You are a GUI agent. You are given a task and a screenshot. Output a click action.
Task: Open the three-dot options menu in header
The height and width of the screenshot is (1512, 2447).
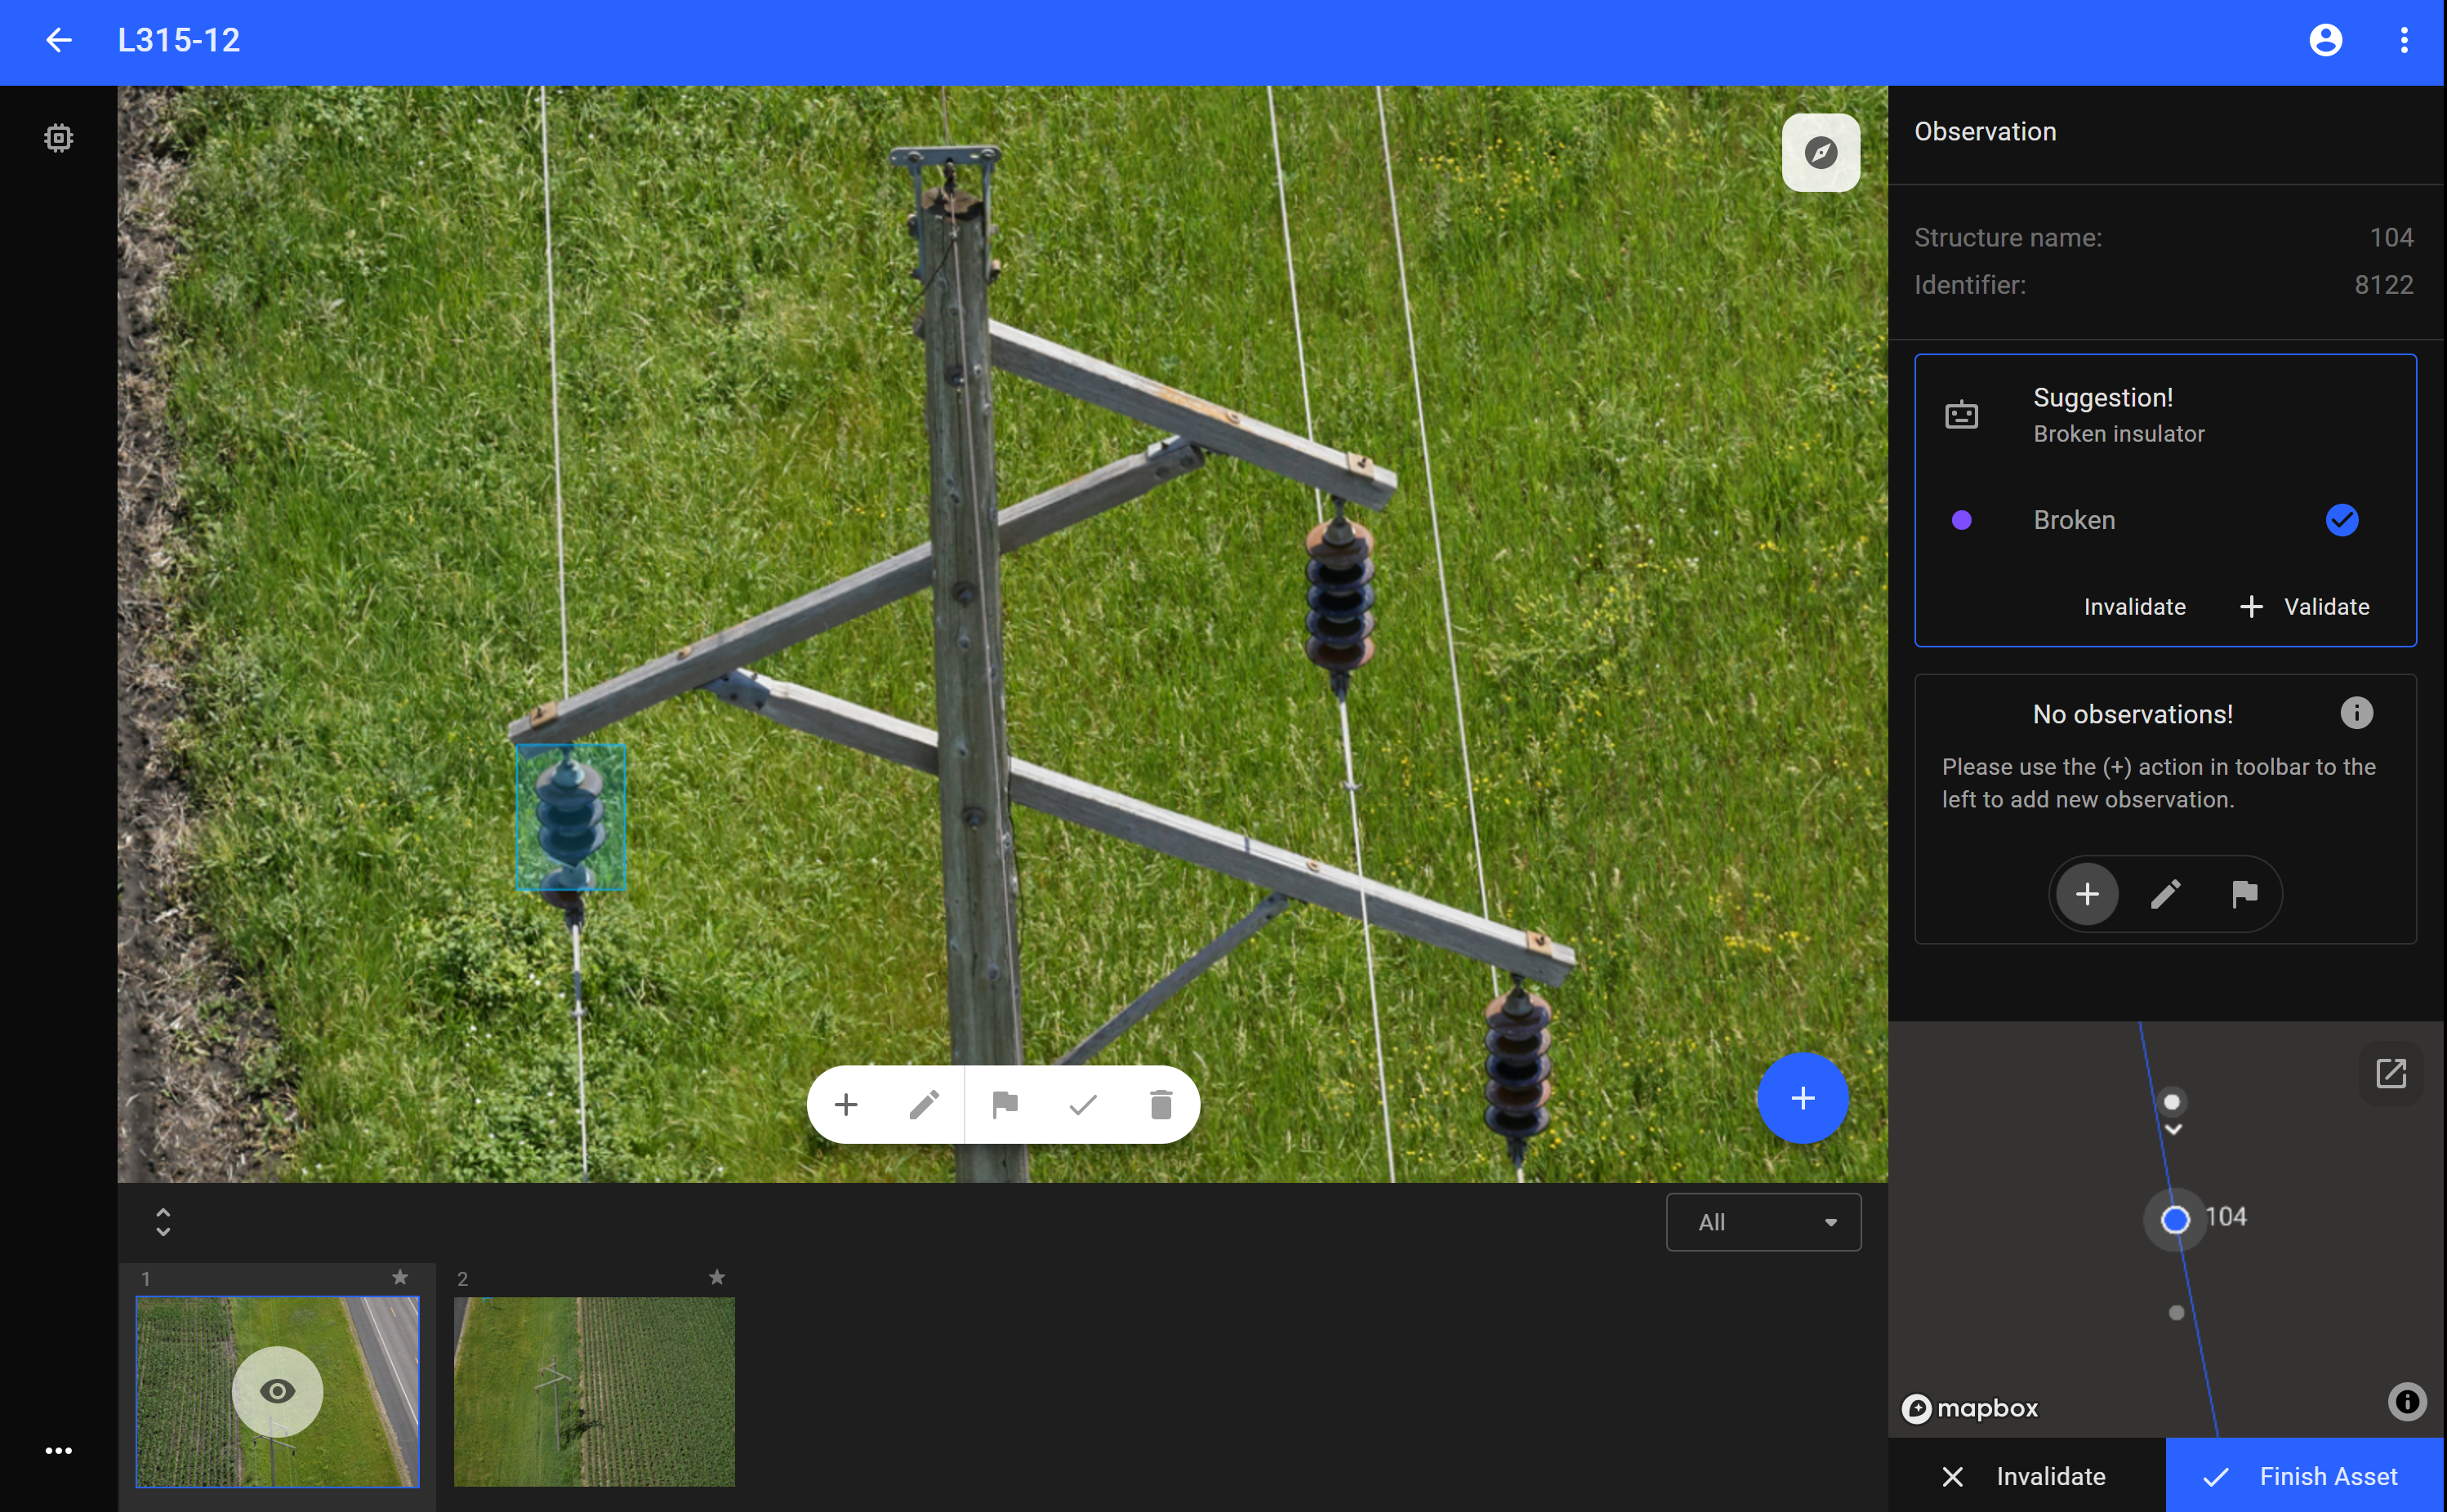pyautogui.click(x=2404, y=40)
